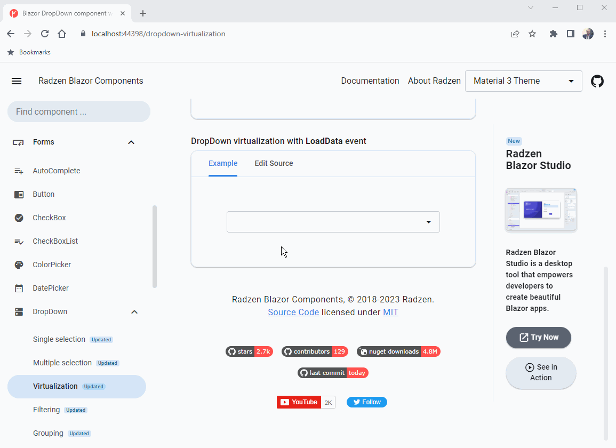Screen dimensions: 616x448
Task: Click the bookmark star in the address bar
Action: pos(532,34)
